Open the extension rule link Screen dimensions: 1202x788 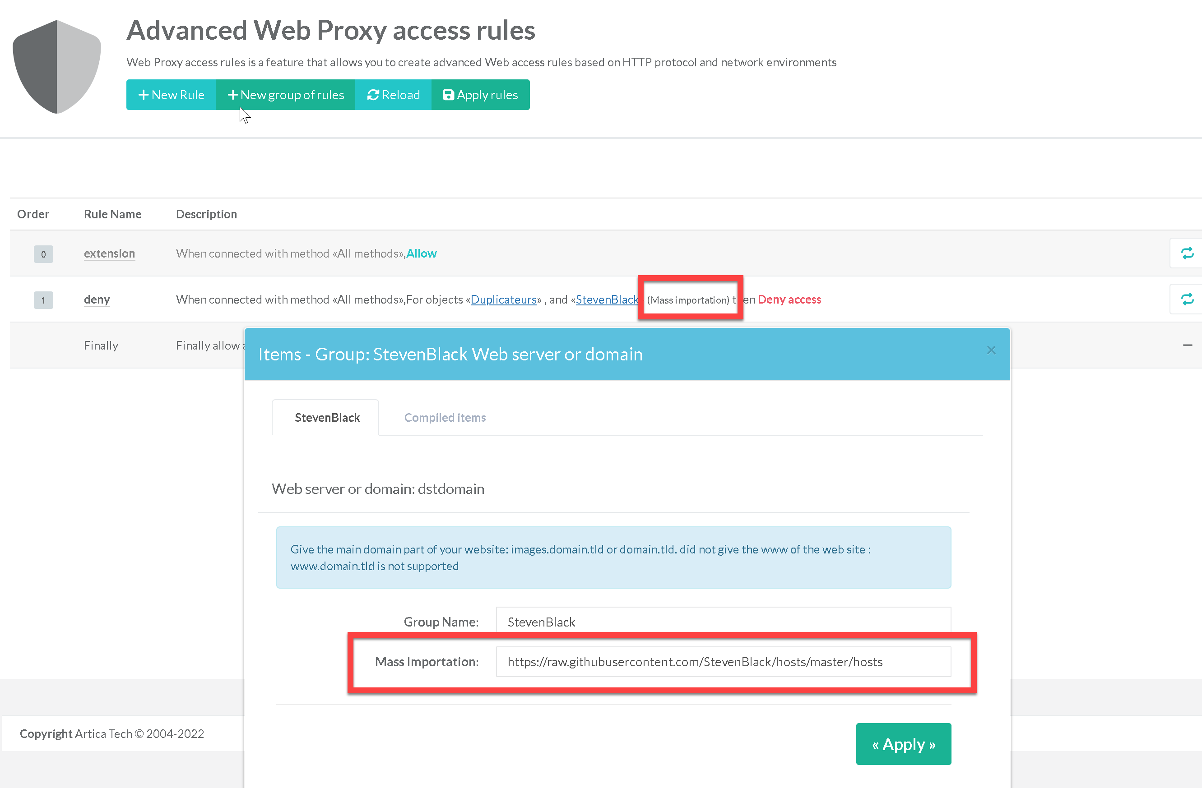(x=109, y=253)
